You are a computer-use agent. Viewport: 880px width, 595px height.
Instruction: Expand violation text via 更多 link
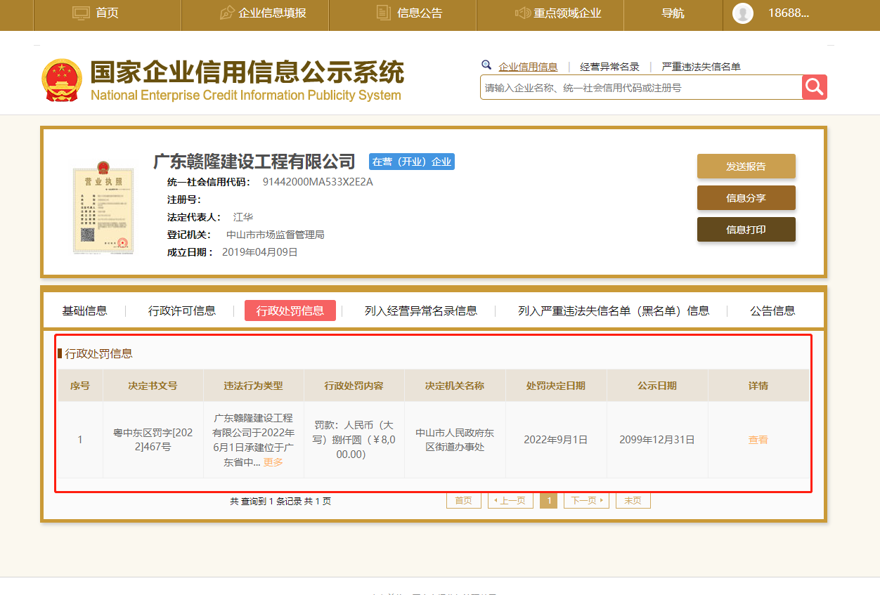coord(273,462)
